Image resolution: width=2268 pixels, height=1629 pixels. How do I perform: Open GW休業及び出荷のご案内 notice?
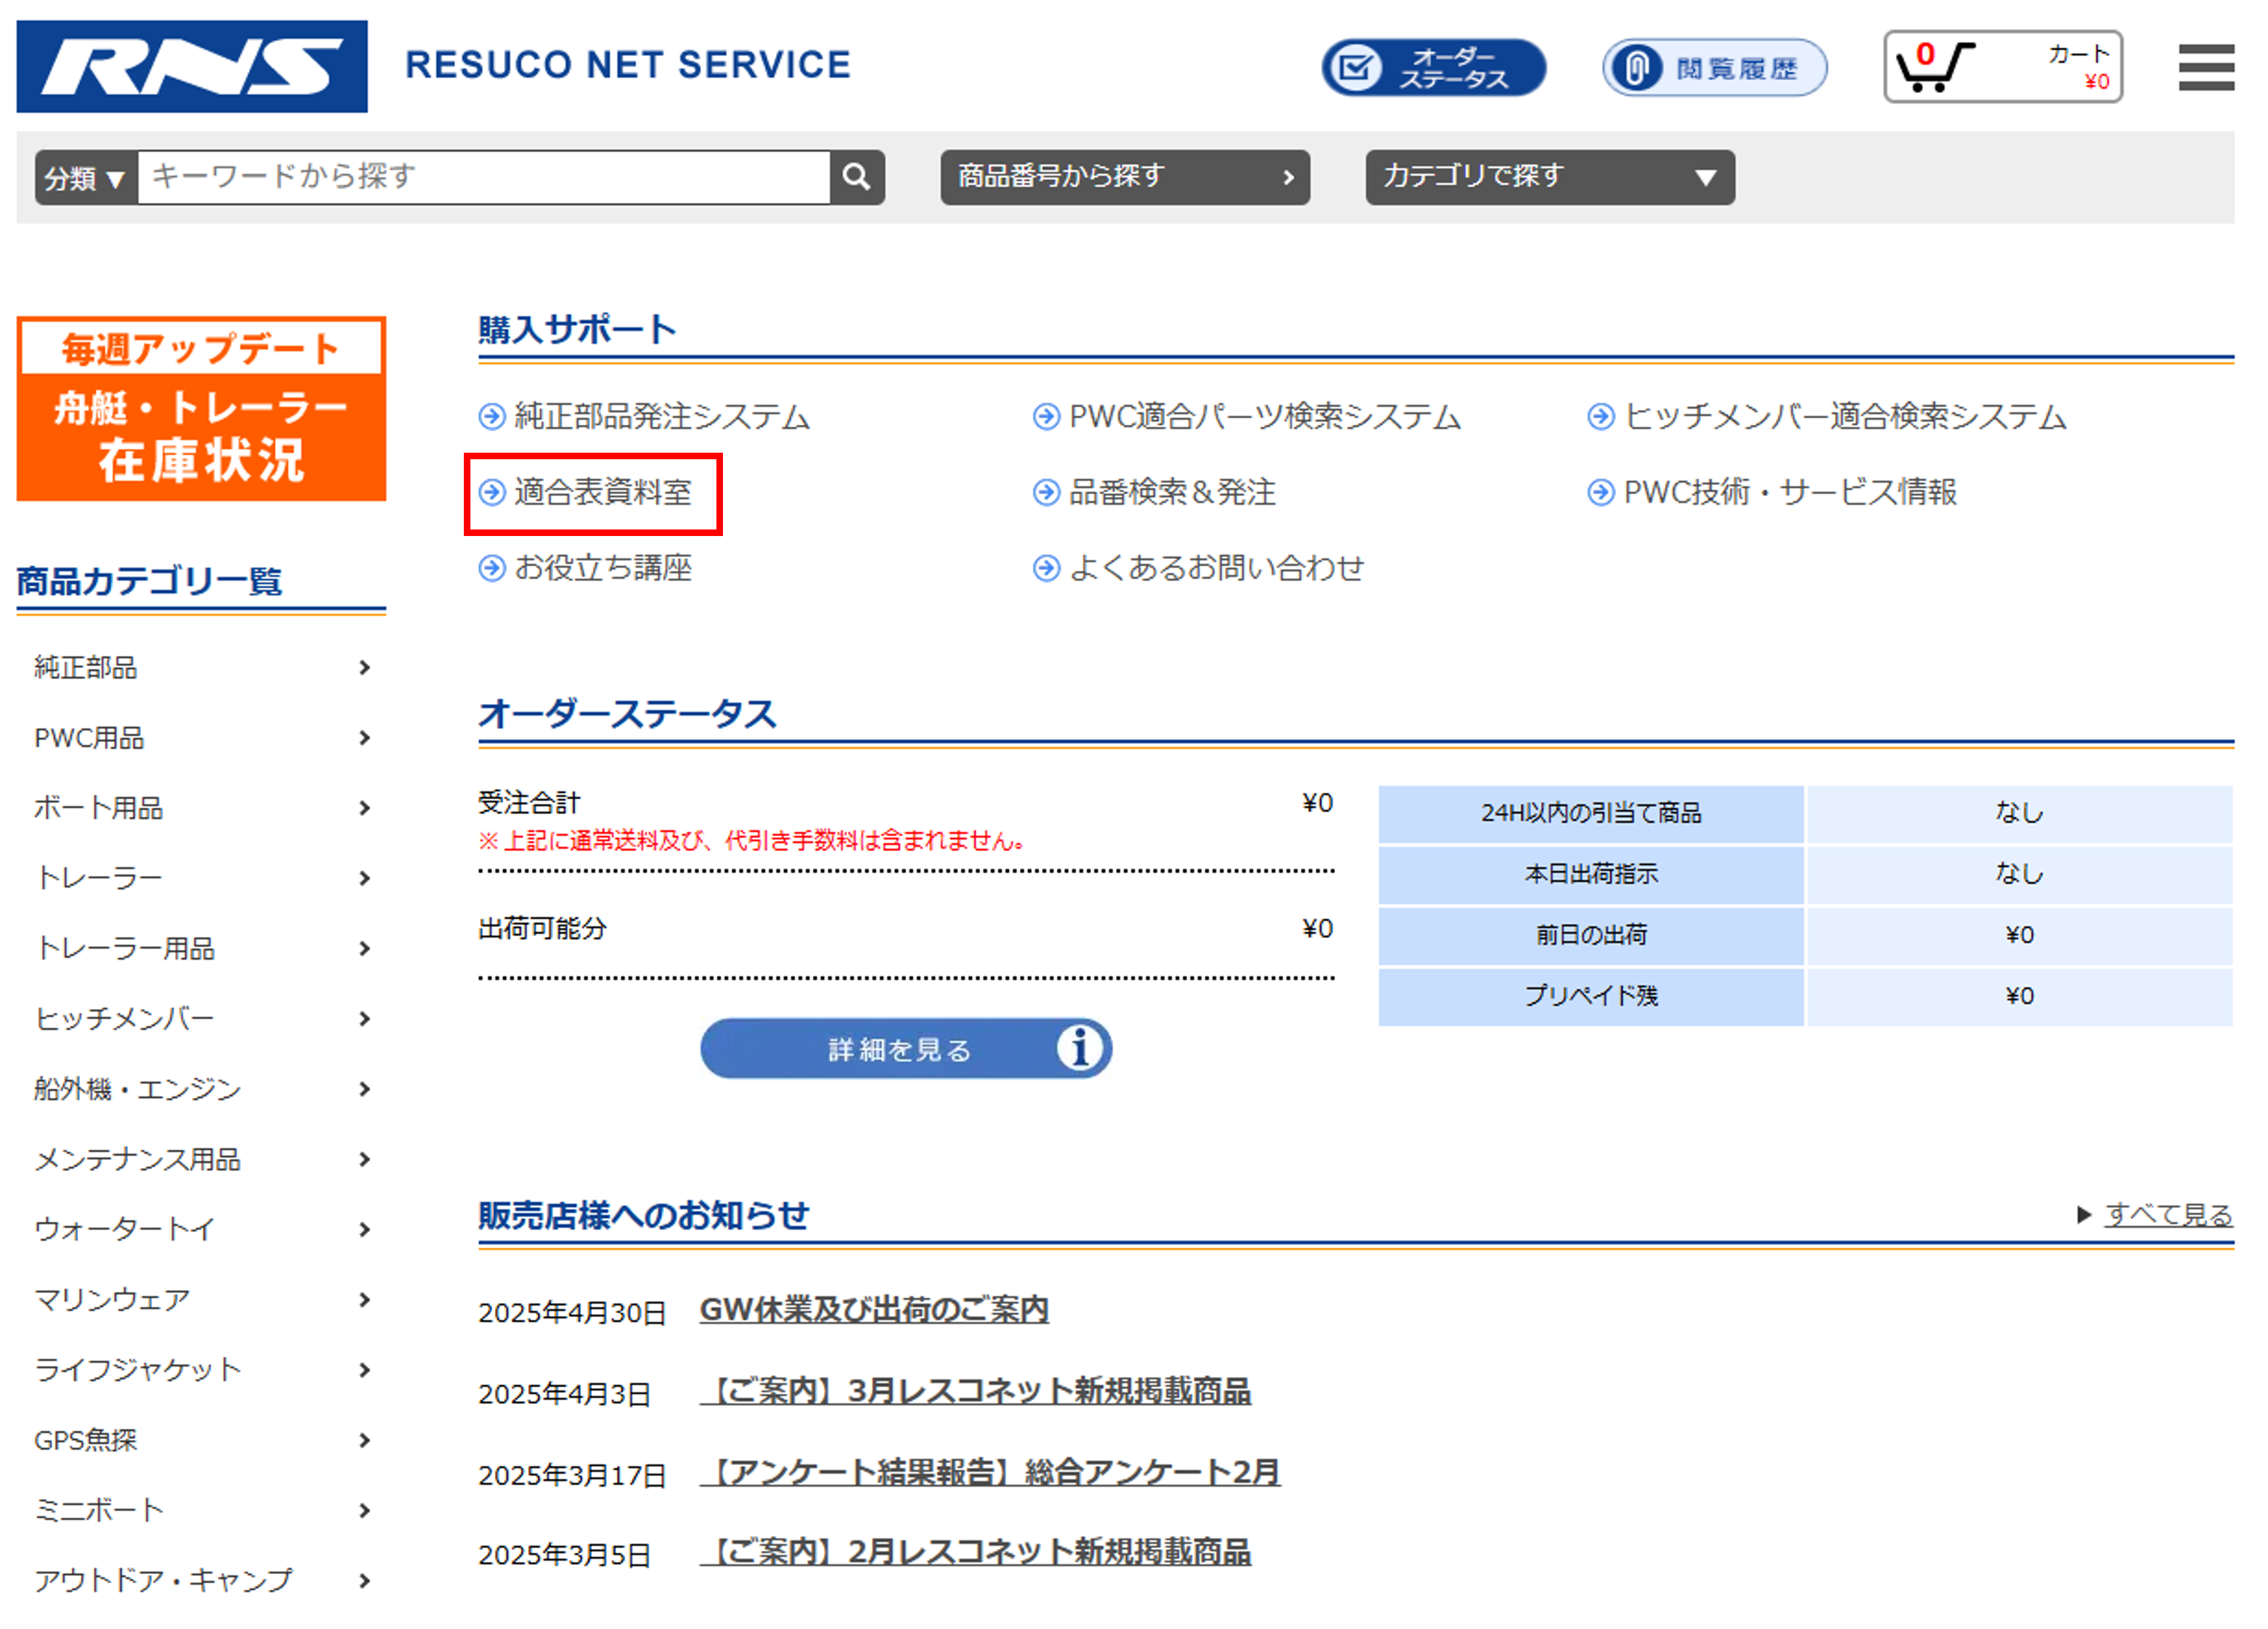[x=873, y=1309]
